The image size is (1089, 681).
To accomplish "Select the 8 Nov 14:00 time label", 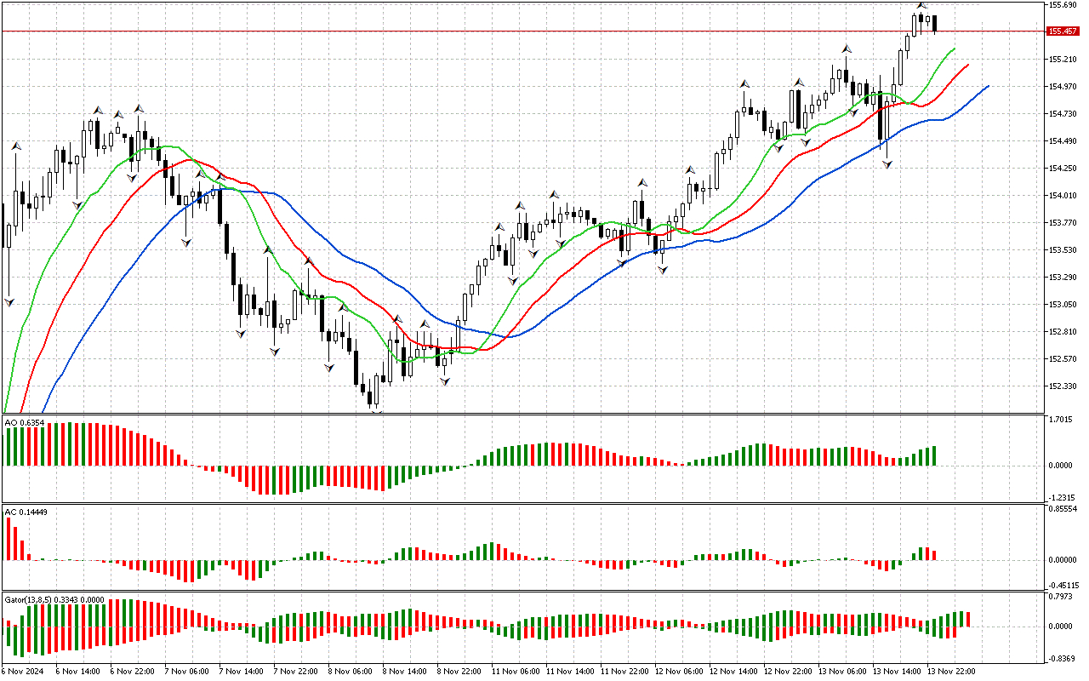I will click(405, 672).
